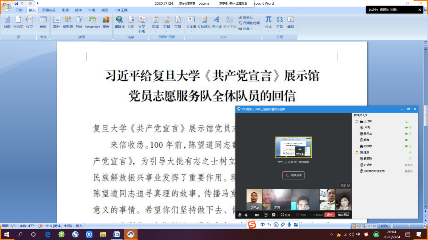Insert a cover page with 封面
The image size is (428, 240).
(7, 24)
